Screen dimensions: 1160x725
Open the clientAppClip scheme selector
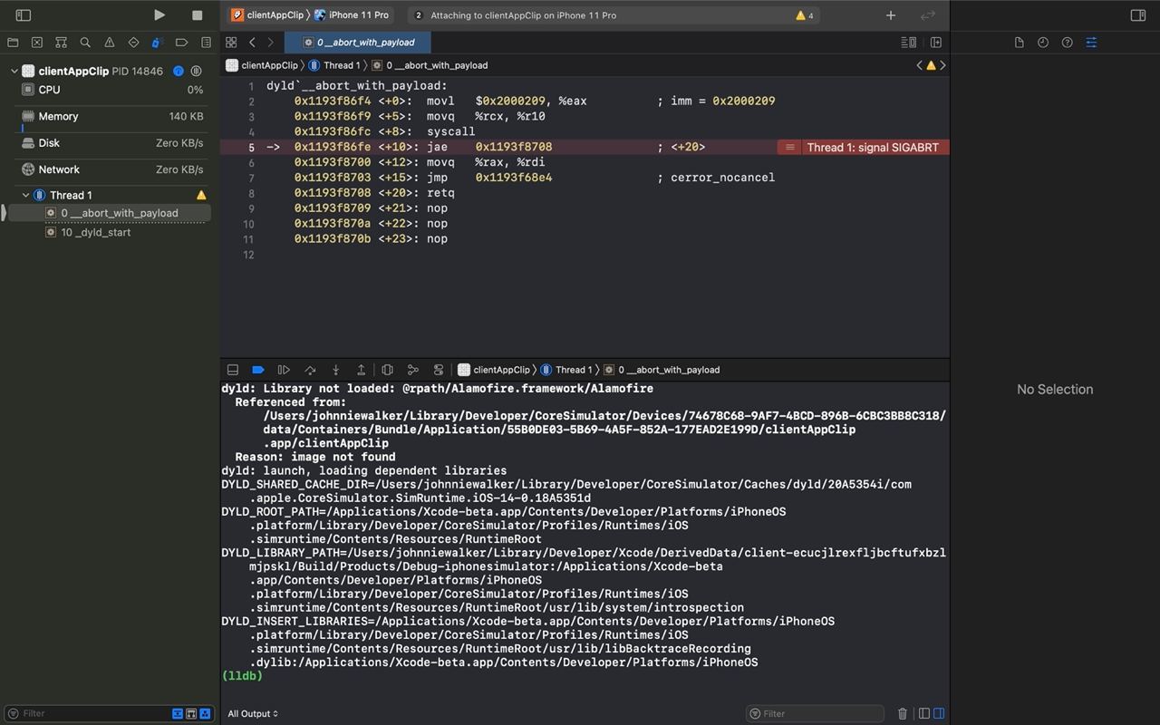coord(267,15)
